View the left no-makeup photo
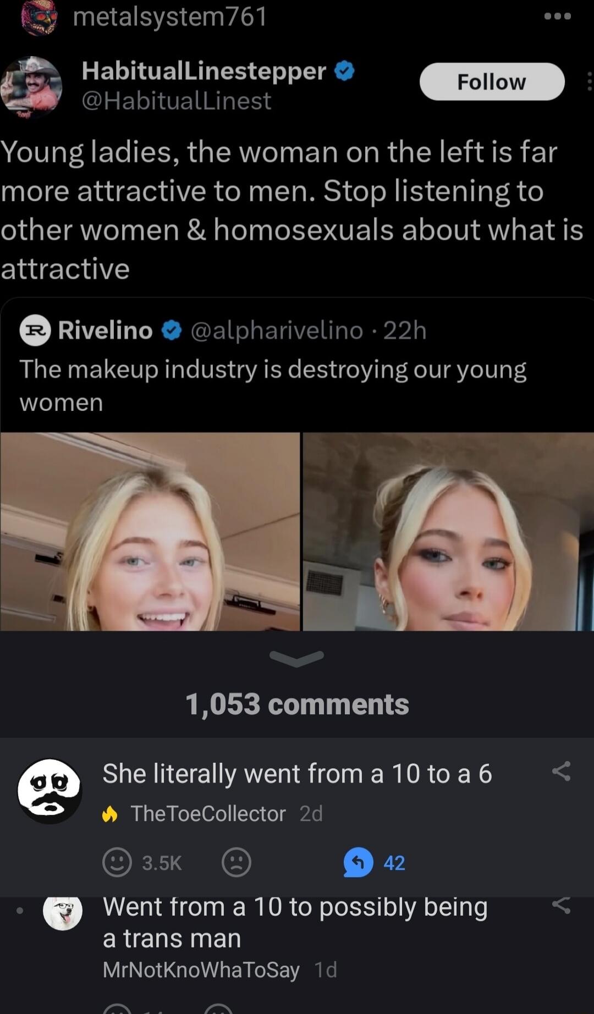The image size is (594, 1014). (150, 531)
